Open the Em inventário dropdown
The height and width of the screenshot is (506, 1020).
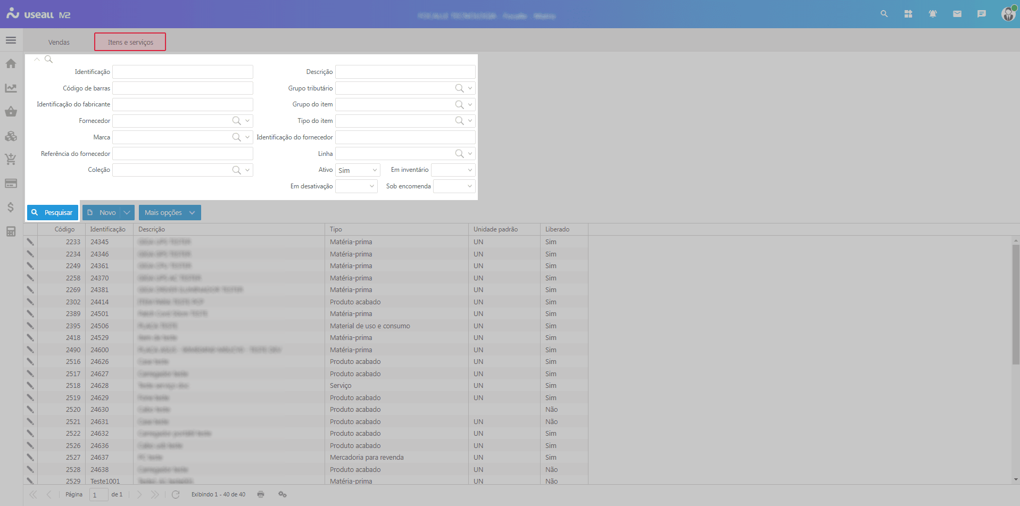(x=453, y=170)
